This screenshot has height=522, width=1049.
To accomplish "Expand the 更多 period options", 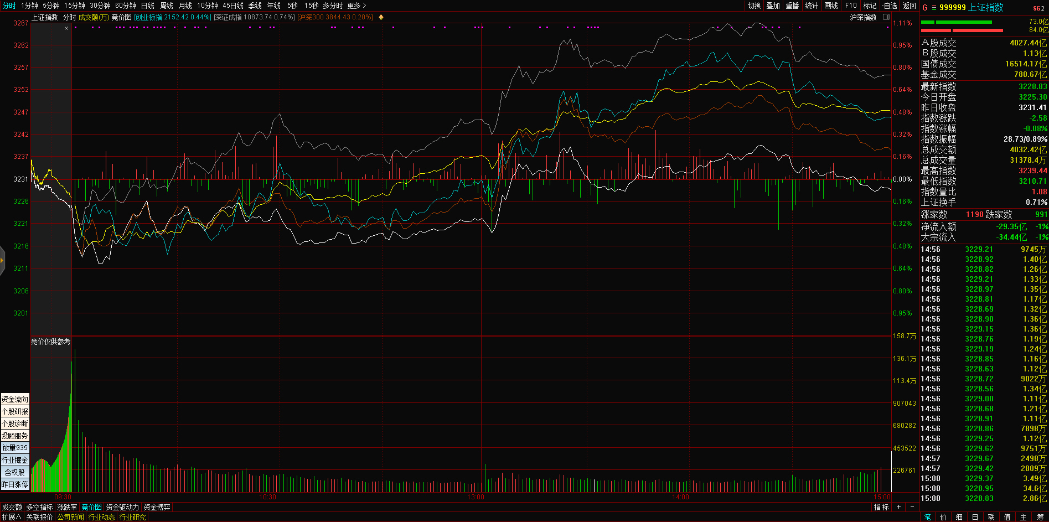I will coord(356,6).
